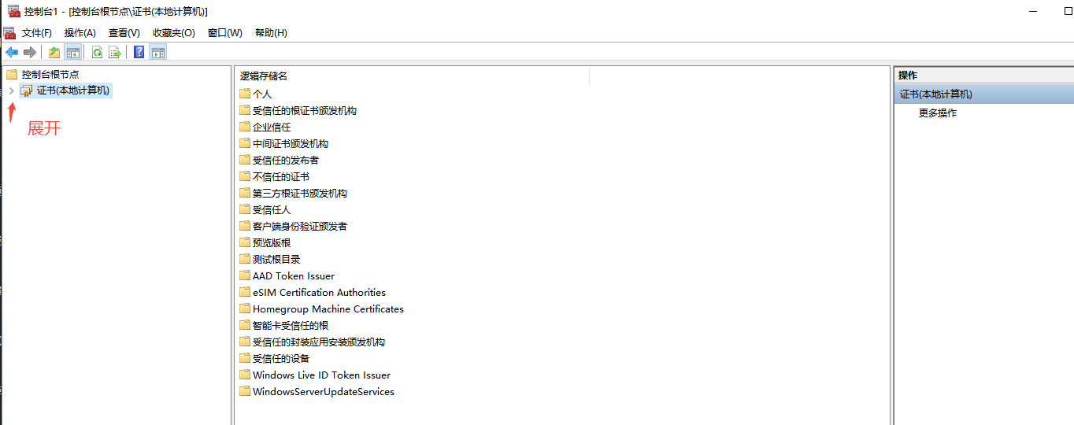Click the folder icon next to 客户端身份验证颁发者
The width and height of the screenshot is (1074, 425).
click(245, 226)
